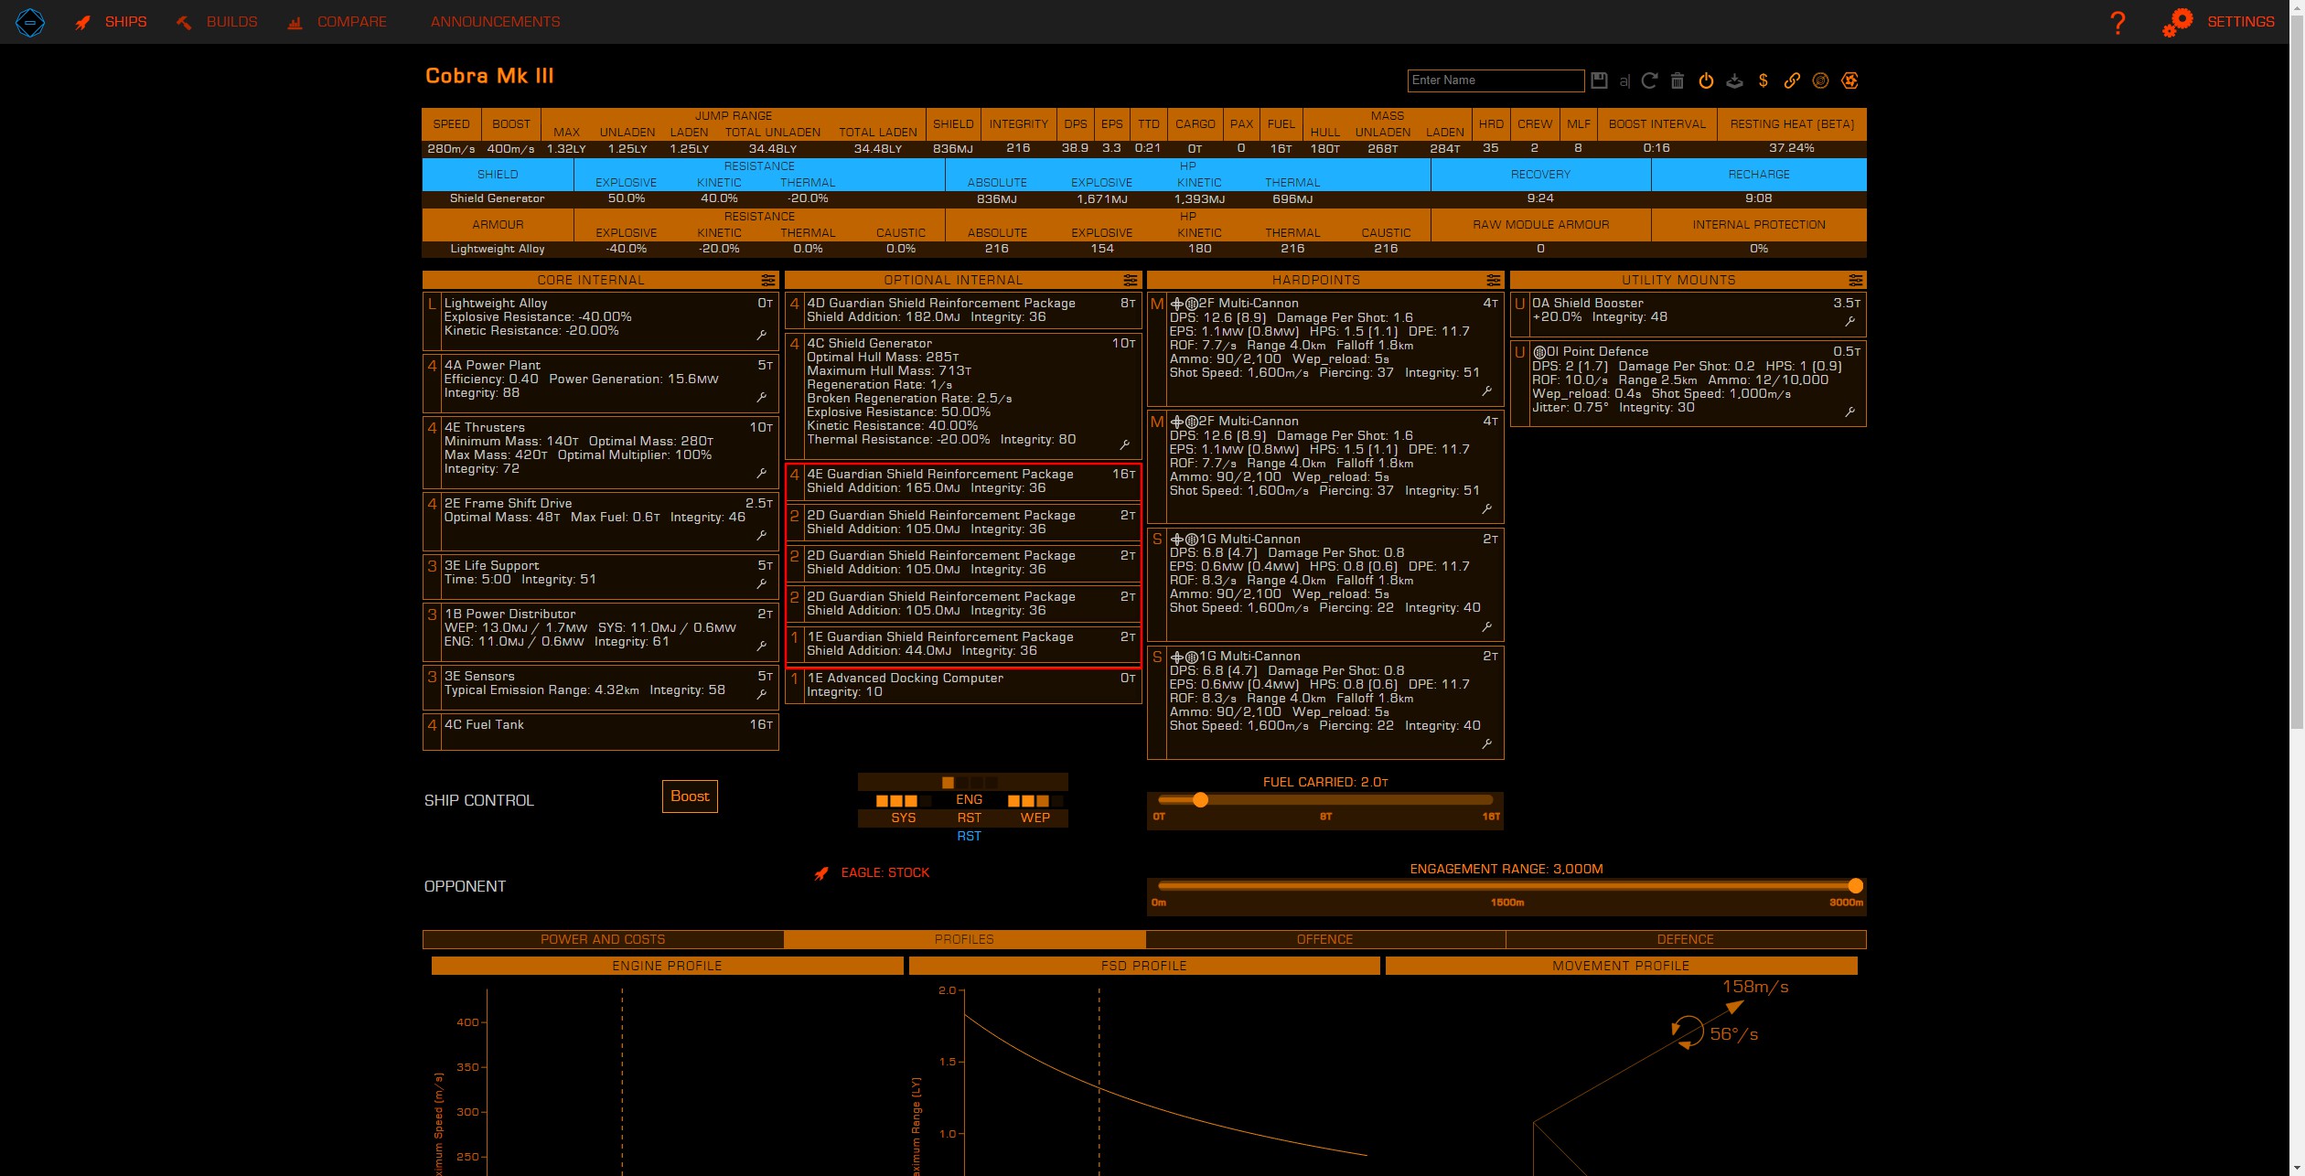
Task: Adjust the Engagement Range slider handle
Action: [1855, 886]
